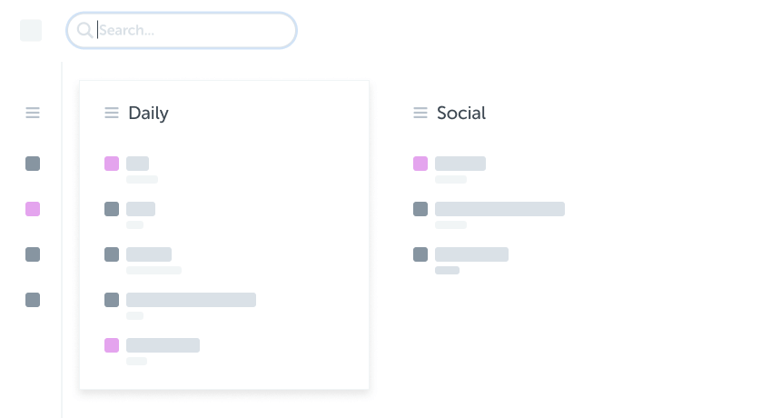Open the Social list hamburger menu icon
The height and width of the screenshot is (418, 781).
point(420,113)
